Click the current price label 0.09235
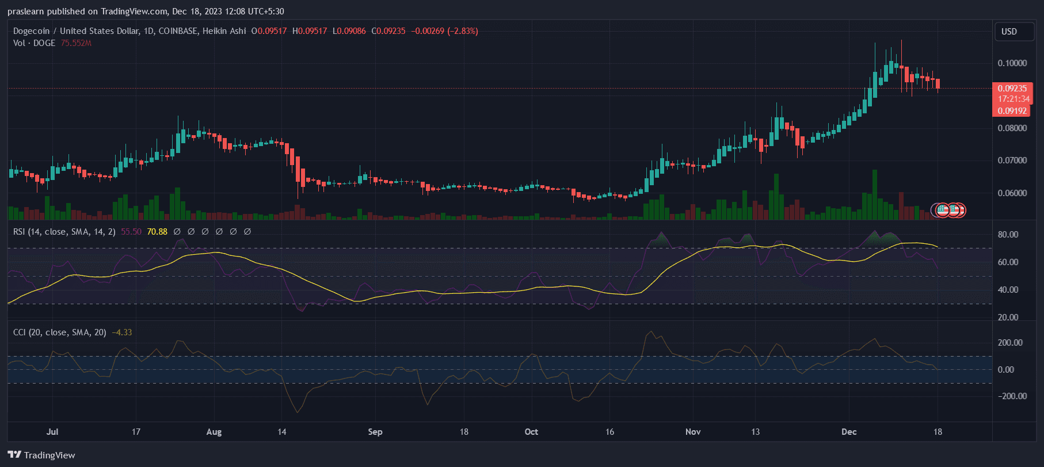The image size is (1044, 467). [1012, 89]
